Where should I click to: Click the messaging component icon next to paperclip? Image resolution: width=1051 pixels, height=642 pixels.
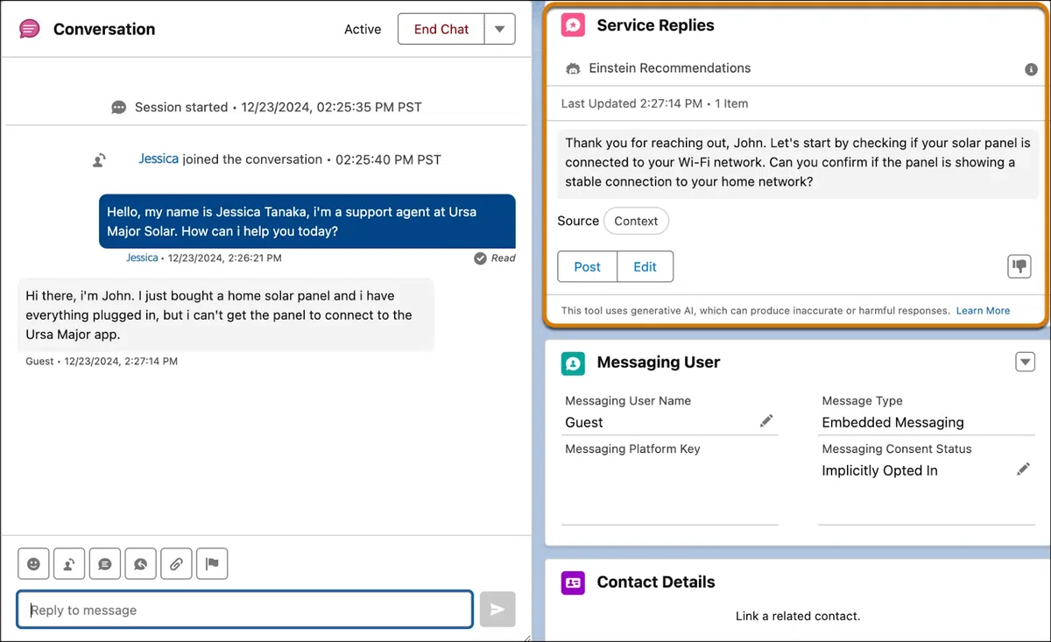click(140, 564)
